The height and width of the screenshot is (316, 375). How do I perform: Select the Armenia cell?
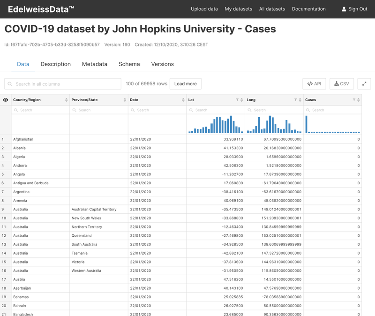point(40,201)
